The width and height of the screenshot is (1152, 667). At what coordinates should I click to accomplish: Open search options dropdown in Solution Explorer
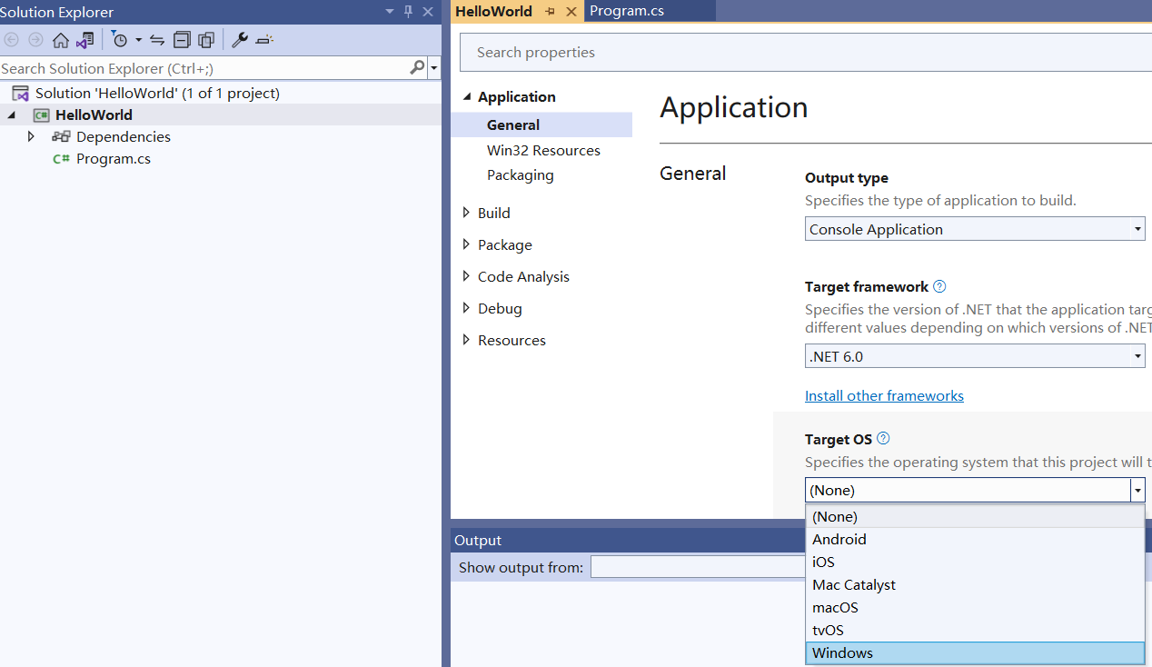coord(434,68)
